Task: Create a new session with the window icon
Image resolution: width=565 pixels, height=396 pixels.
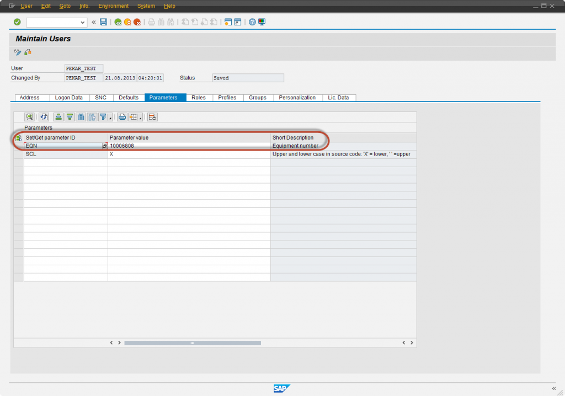Action: (228, 23)
